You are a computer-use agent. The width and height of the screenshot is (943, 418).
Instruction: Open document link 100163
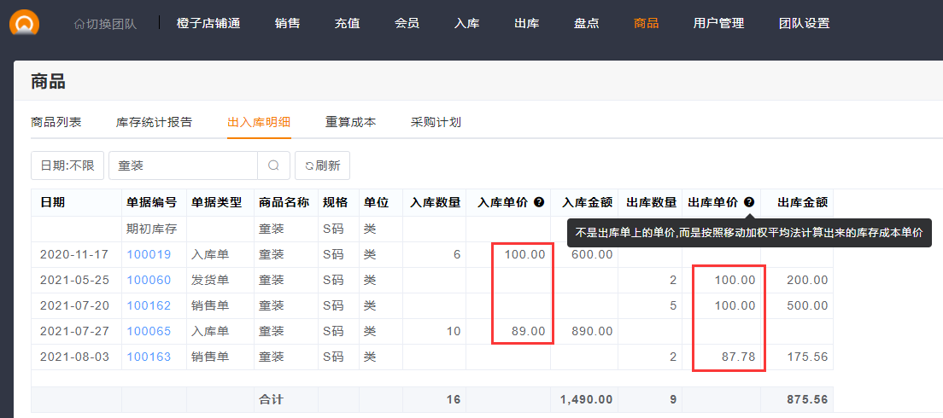[149, 357]
